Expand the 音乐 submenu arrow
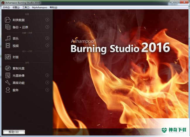The image size is (190, 137). pyautogui.click(x=47, y=38)
